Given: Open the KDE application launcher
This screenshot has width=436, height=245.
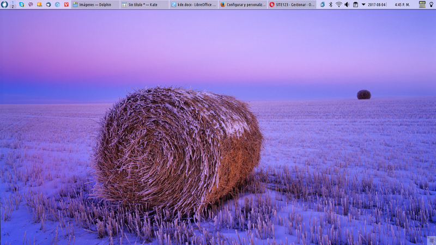Looking at the screenshot, I should (5, 4).
